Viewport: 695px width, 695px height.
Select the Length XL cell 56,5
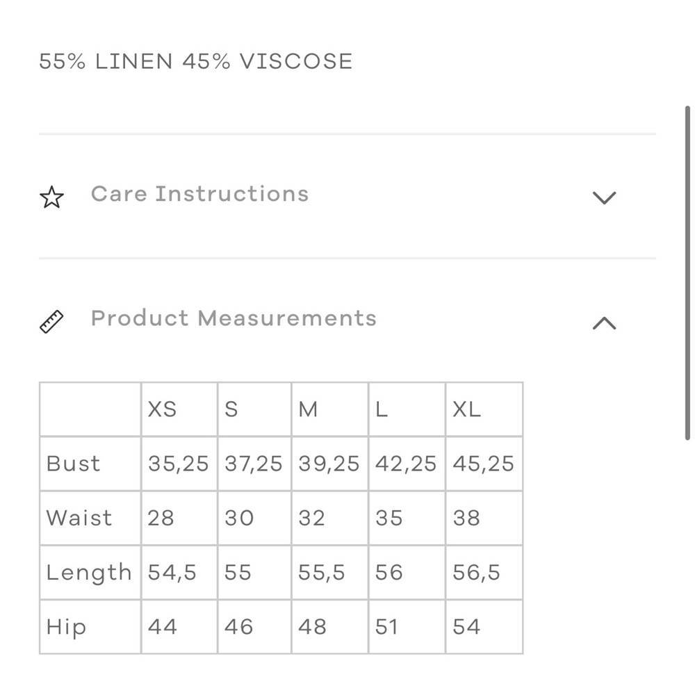point(484,572)
